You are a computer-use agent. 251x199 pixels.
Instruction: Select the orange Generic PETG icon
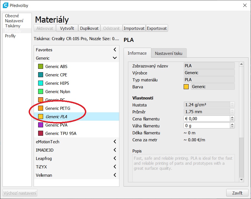point(40,108)
